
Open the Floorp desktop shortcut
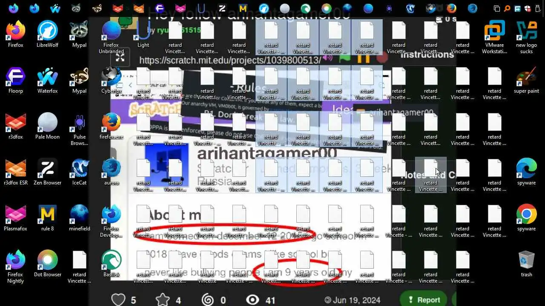point(16,80)
